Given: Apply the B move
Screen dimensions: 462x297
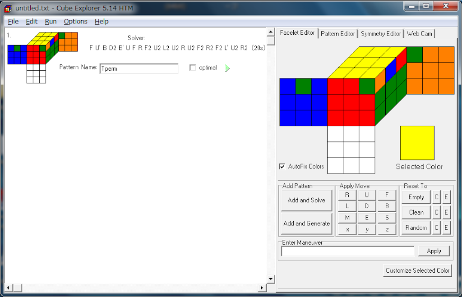Looking at the screenshot, I should pos(387,206).
